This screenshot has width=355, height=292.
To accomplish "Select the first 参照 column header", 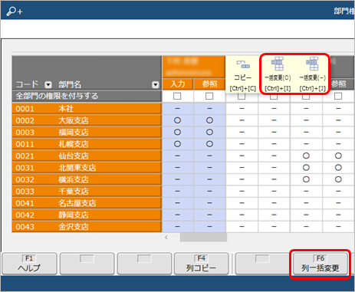I will pos(209,84).
